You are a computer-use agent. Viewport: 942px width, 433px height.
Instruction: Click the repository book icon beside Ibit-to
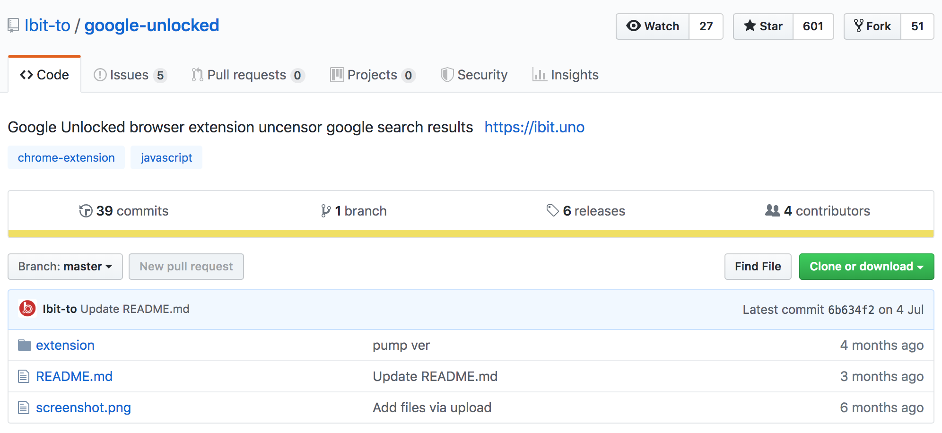tap(13, 26)
